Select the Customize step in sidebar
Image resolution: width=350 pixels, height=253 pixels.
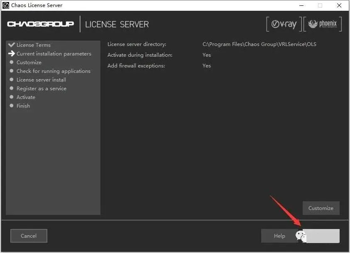[29, 63]
